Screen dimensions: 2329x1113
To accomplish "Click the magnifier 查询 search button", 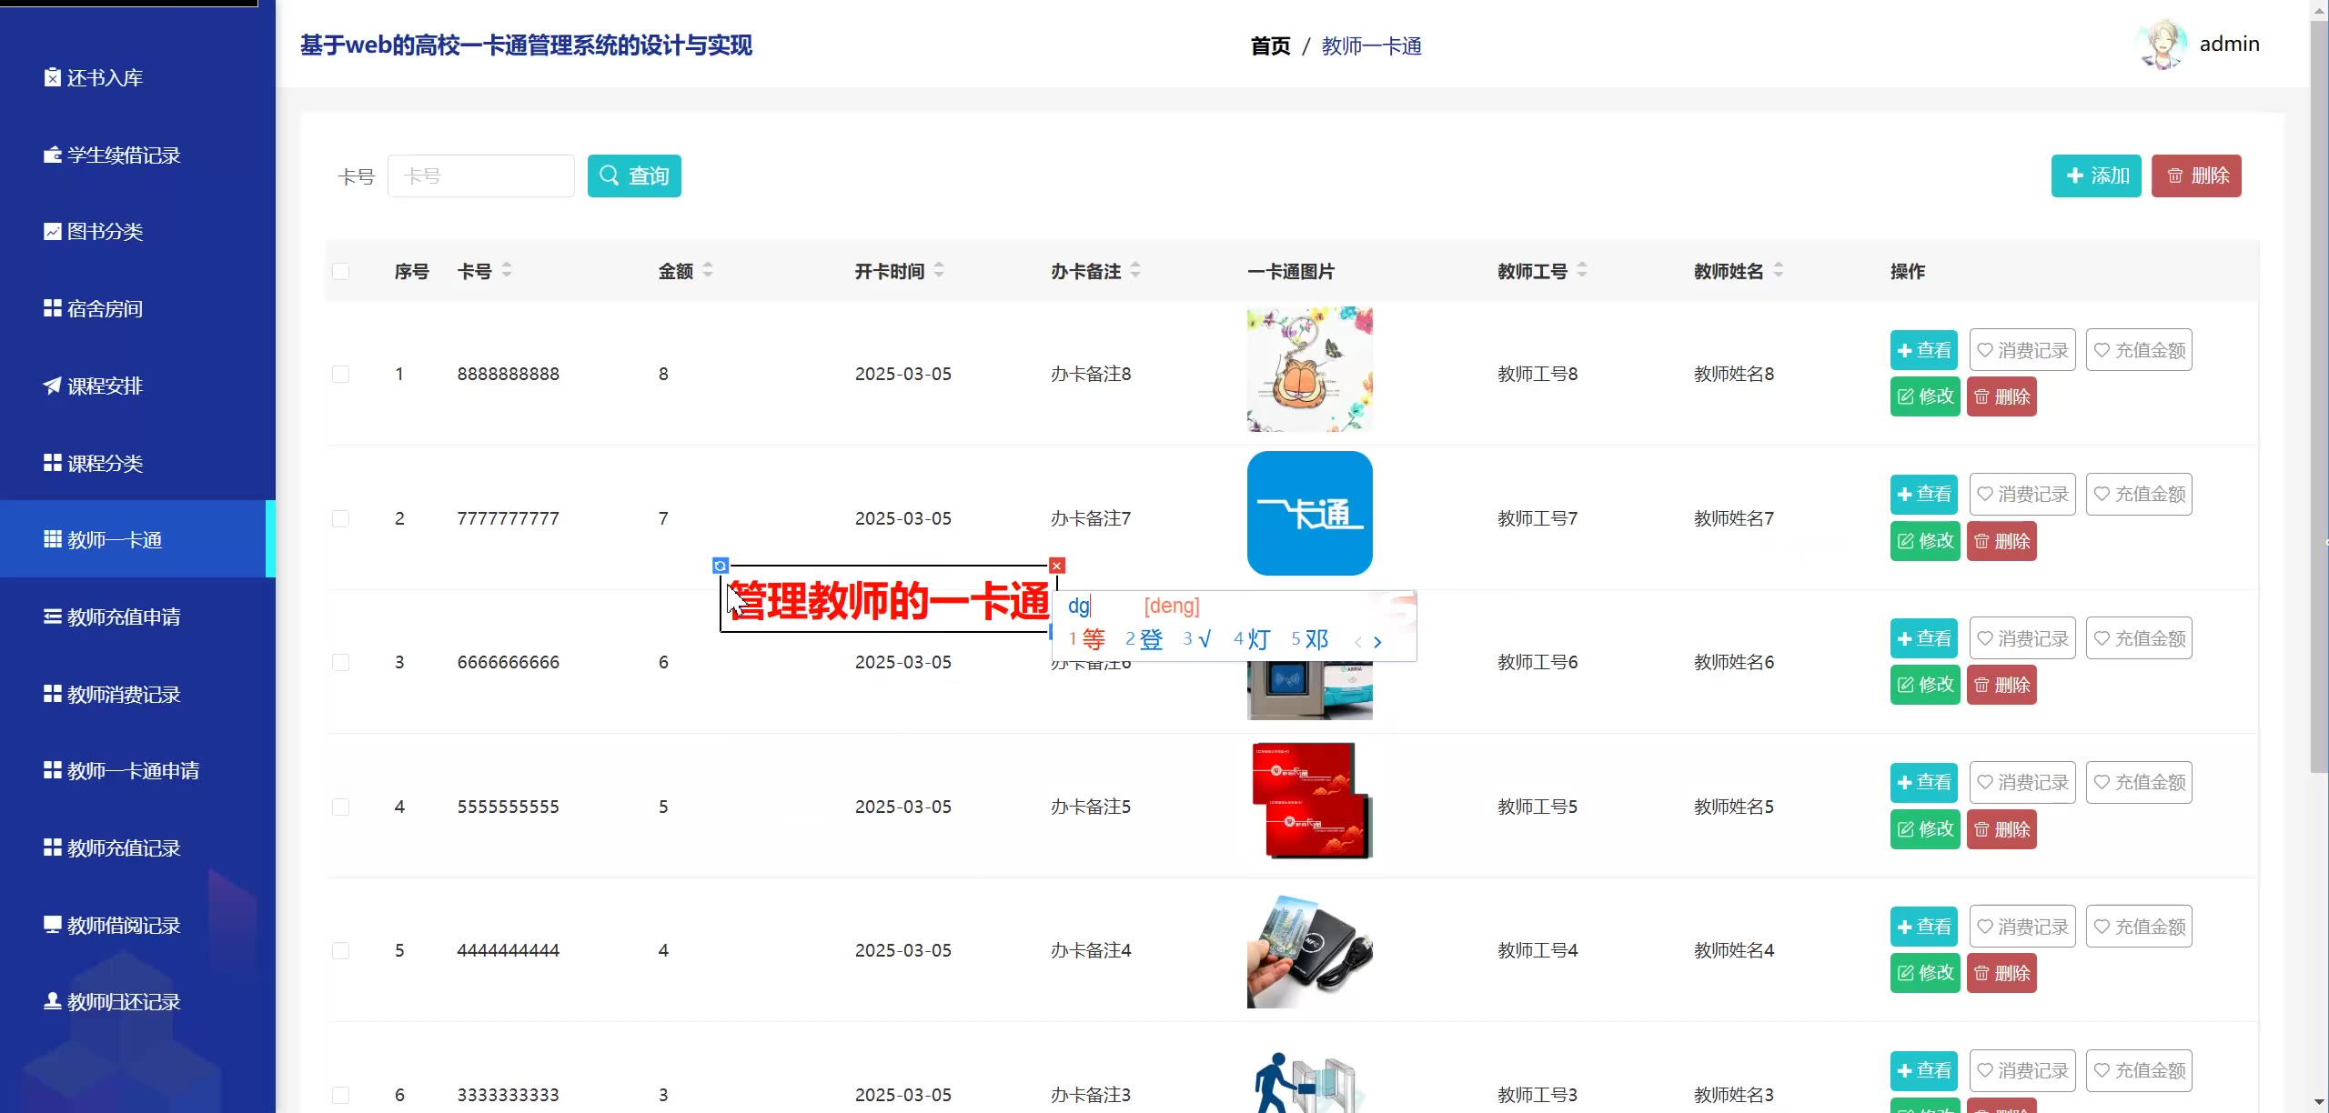I will tap(634, 175).
